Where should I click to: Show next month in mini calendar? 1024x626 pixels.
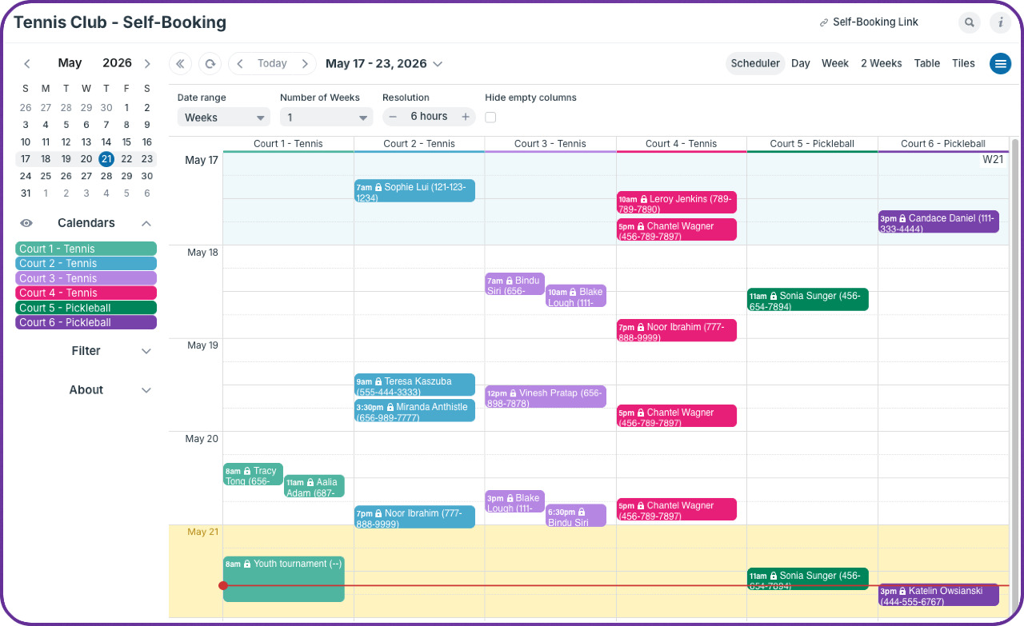point(147,63)
